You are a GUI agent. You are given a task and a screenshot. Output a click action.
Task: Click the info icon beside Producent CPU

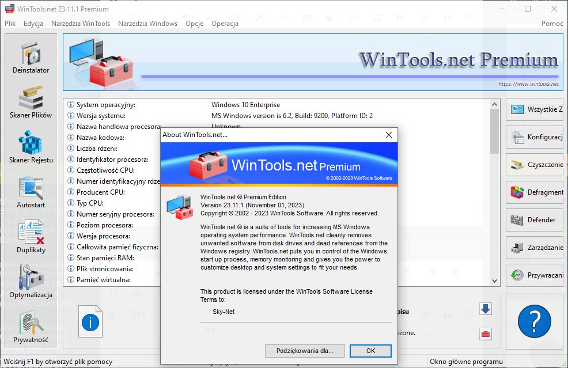click(x=71, y=192)
